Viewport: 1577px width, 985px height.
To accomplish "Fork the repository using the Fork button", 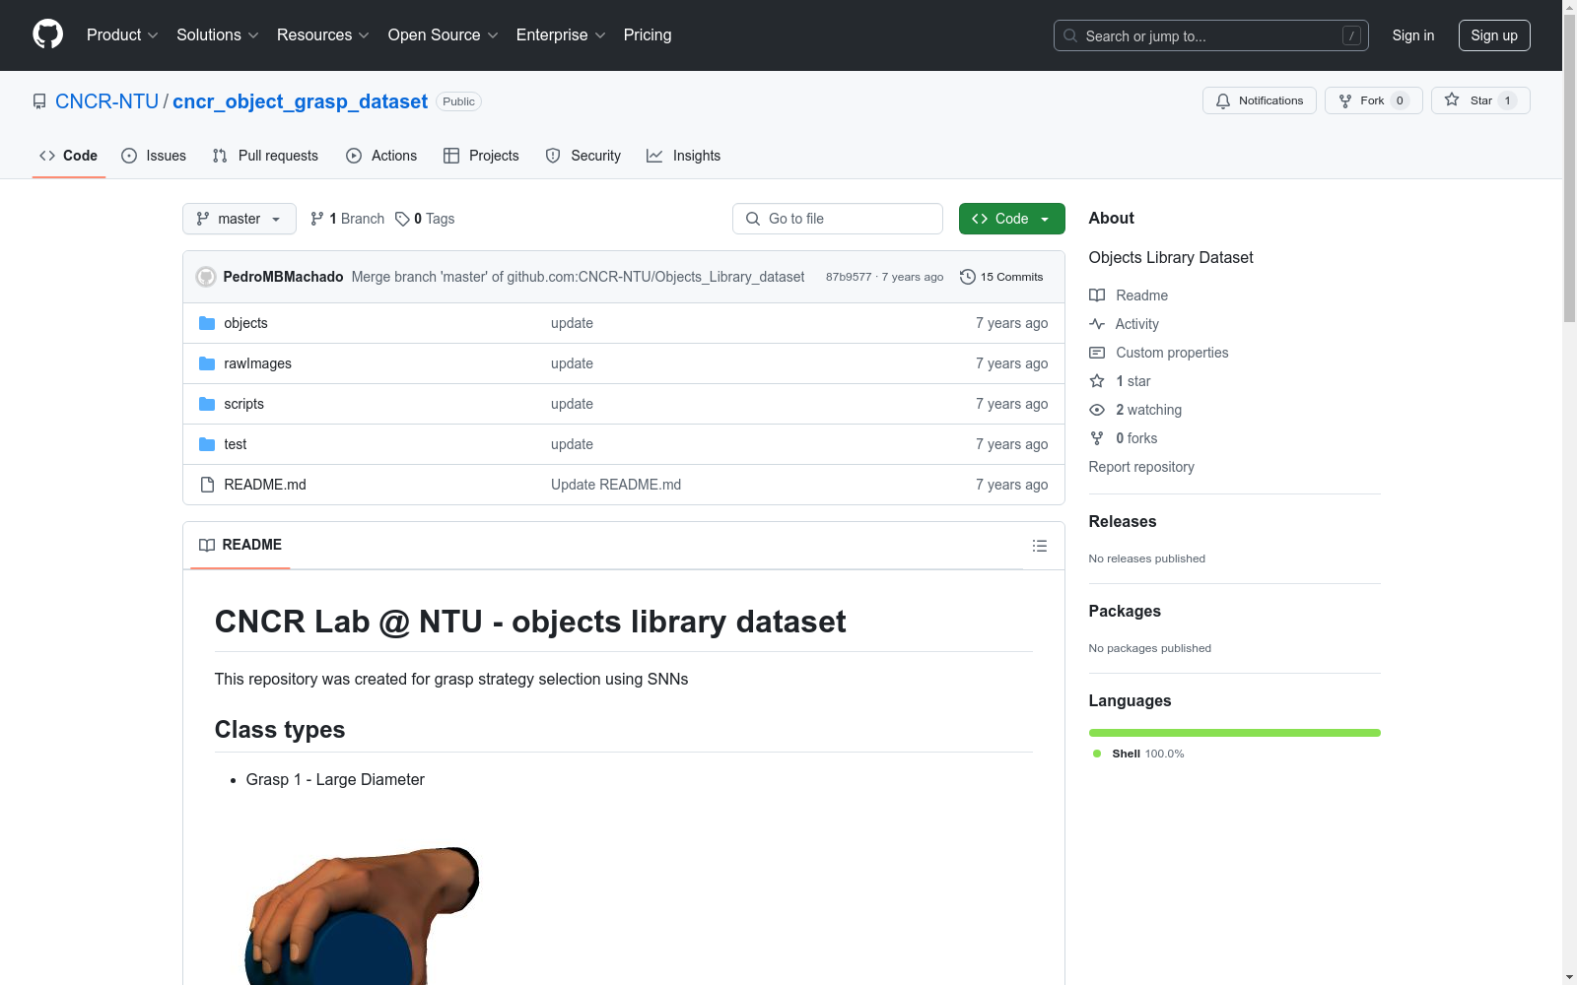I will click(x=1373, y=100).
